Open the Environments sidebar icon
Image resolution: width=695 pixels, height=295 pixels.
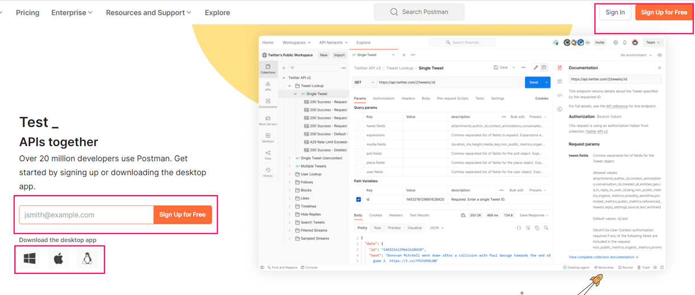click(x=268, y=103)
